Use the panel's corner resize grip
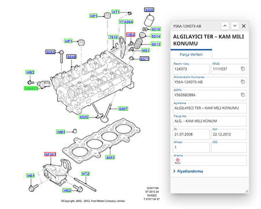This screenshot has width=261, height=209. click(247, 191)
